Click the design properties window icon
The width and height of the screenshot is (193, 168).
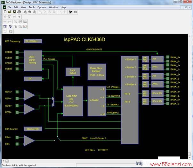5,27
